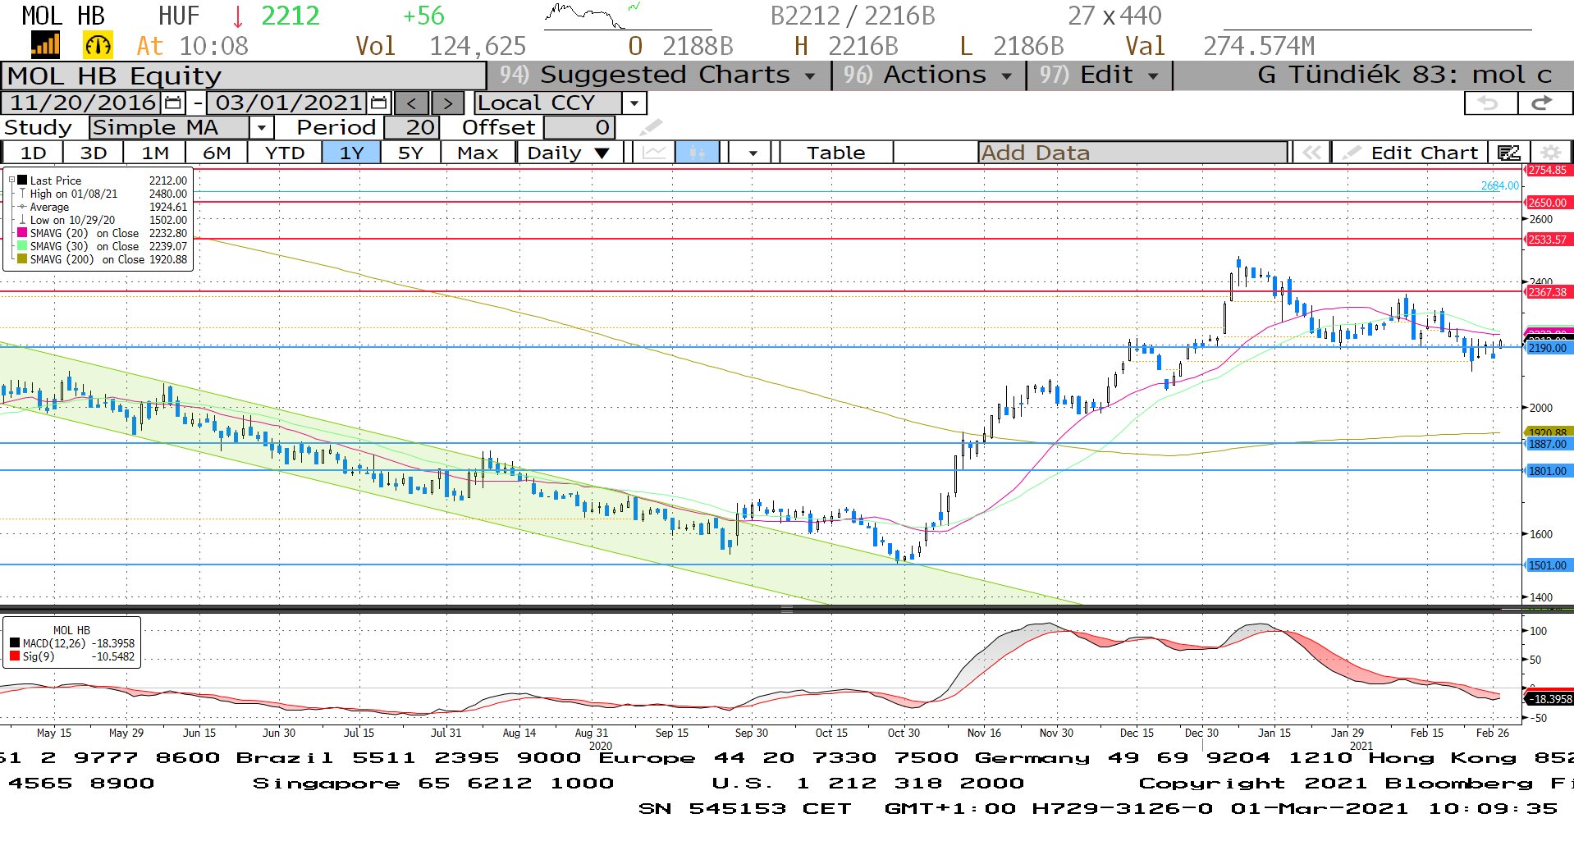
Task: Click SMAVG (30) green legend swatch
Action: pos(22,246)
